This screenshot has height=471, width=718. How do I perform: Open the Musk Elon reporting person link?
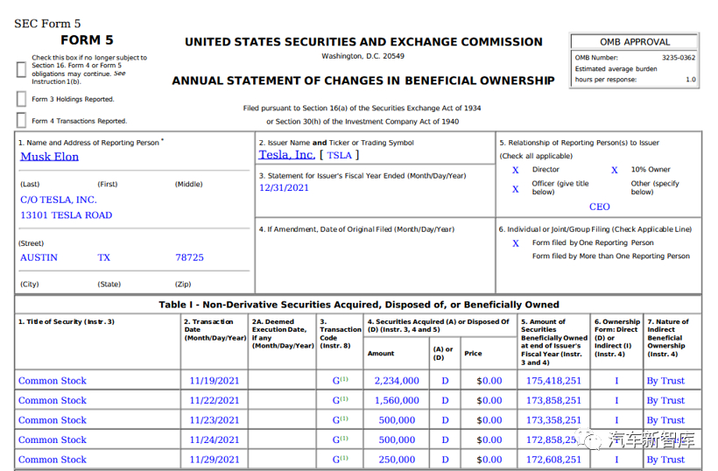[x=49, y=157]
